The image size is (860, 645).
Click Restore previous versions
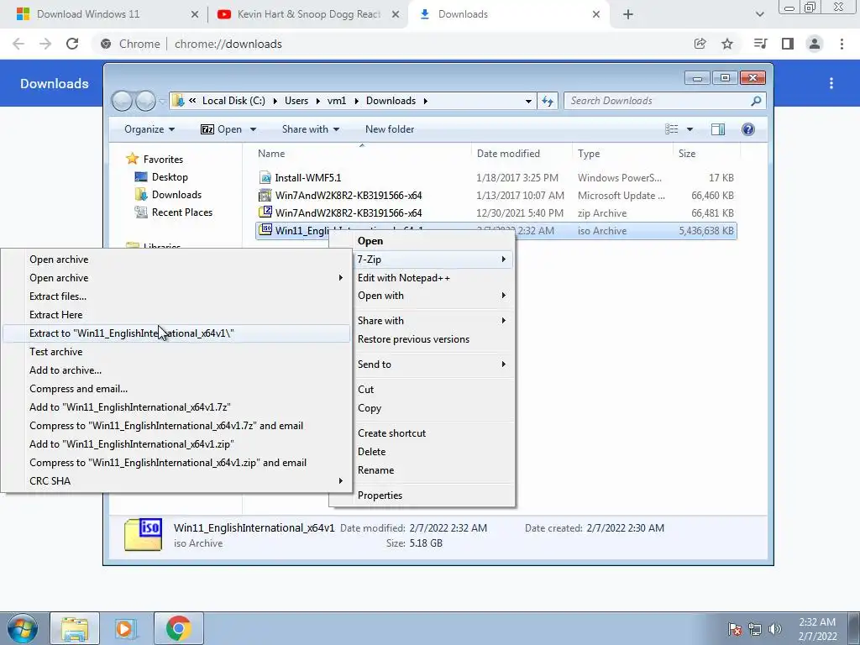[x=422, y=339]
